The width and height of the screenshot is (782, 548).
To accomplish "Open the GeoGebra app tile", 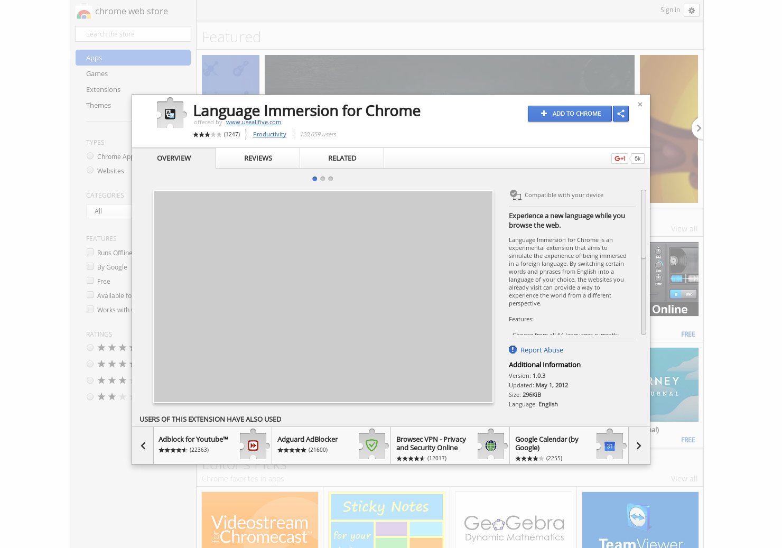I will coord(514,520).
